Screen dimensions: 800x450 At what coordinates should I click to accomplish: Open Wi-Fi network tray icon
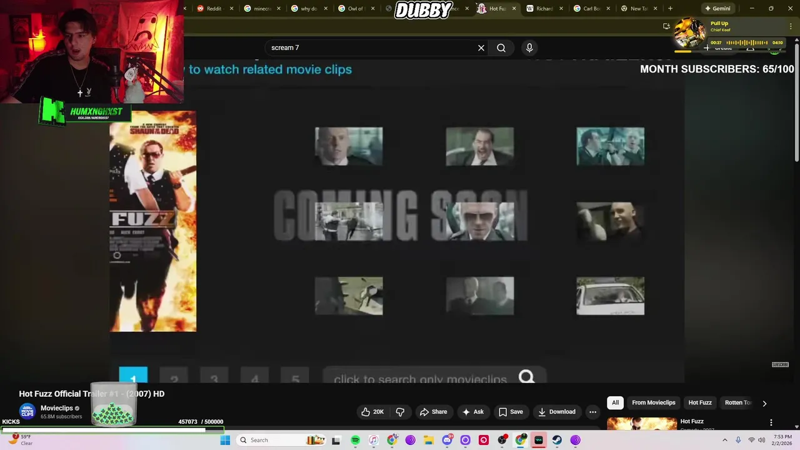(751, 440)
